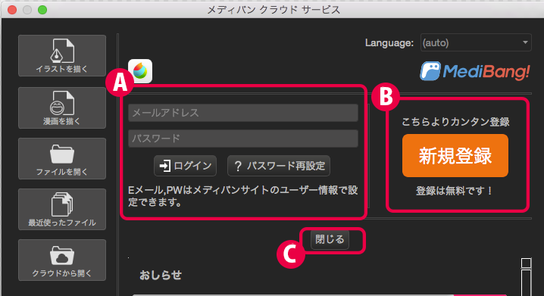Viewport: 544px width, 296px height.
Task: Open the イラストを描く illustration option
Action: 62,55
